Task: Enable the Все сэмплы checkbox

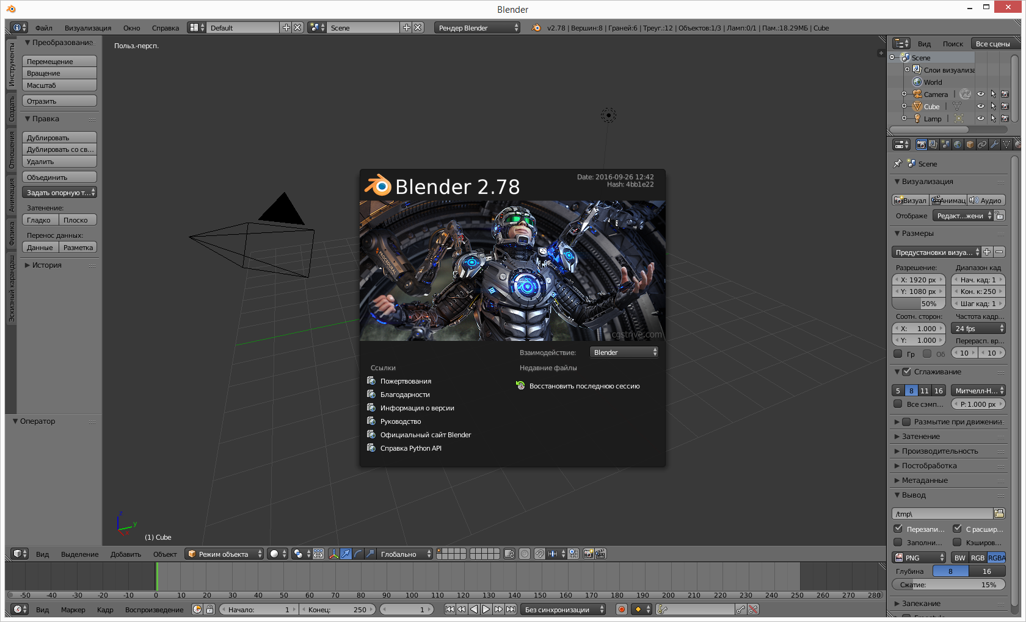Action: click(x=898, y=404)
